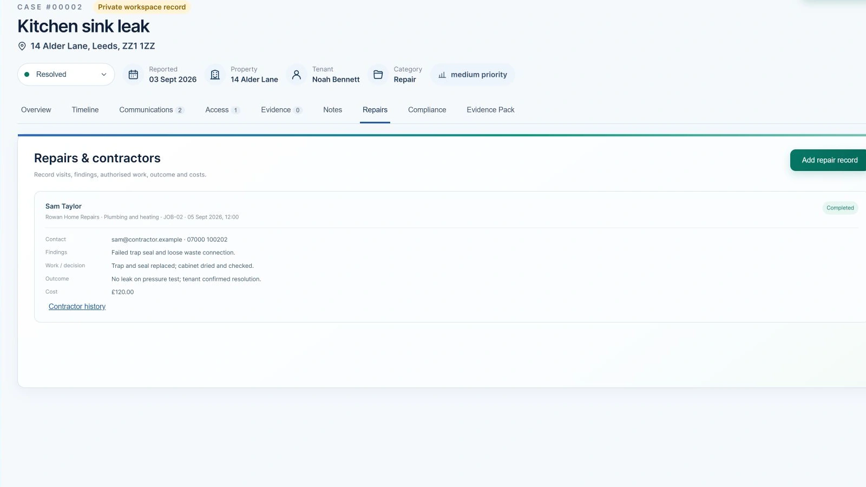Click the building icon next to Property
This screenshot has height=487, width=866.
[215, 75]
